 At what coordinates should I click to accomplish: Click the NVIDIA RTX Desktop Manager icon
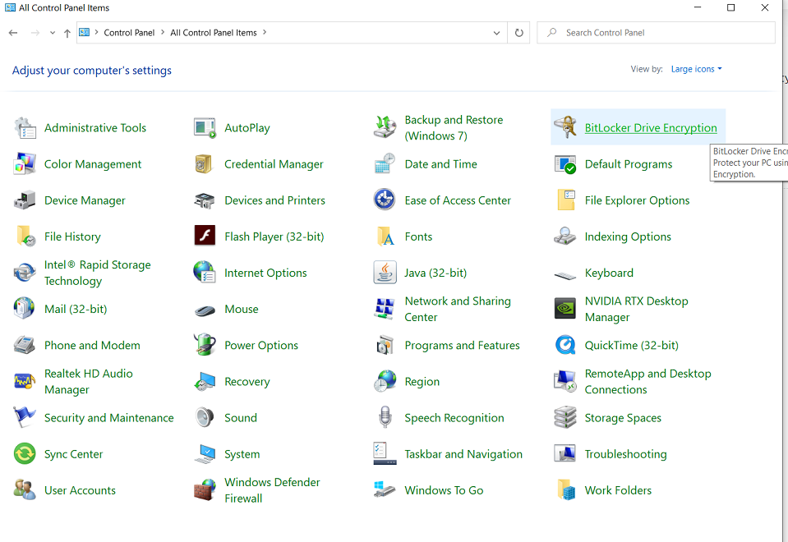pos(565,309)
